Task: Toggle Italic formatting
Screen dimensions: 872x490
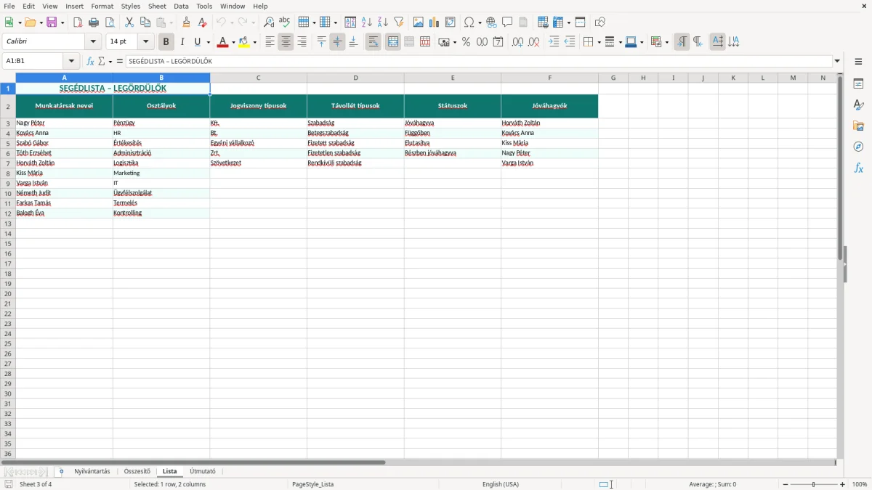Action: (x=182, y=42)
